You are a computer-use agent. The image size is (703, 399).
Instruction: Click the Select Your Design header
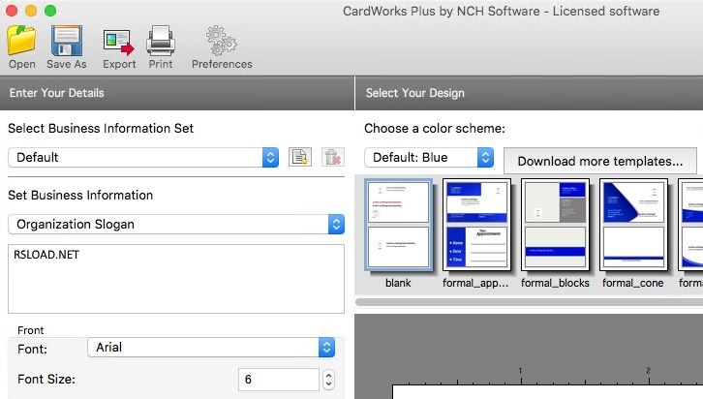pyautogui.click(x=414, y=93)
